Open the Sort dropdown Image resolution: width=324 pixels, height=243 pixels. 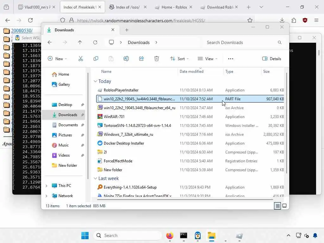[x=179, y=59]
